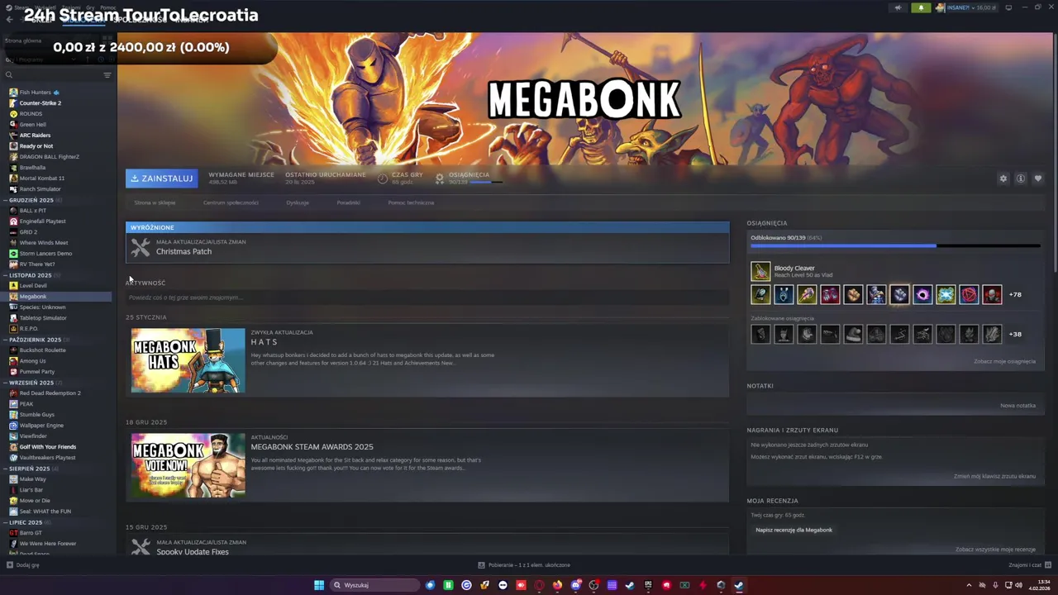Open the Megabonk HATS thumbnail
This screenshot has width=1058, height=595.
(188, 360)
